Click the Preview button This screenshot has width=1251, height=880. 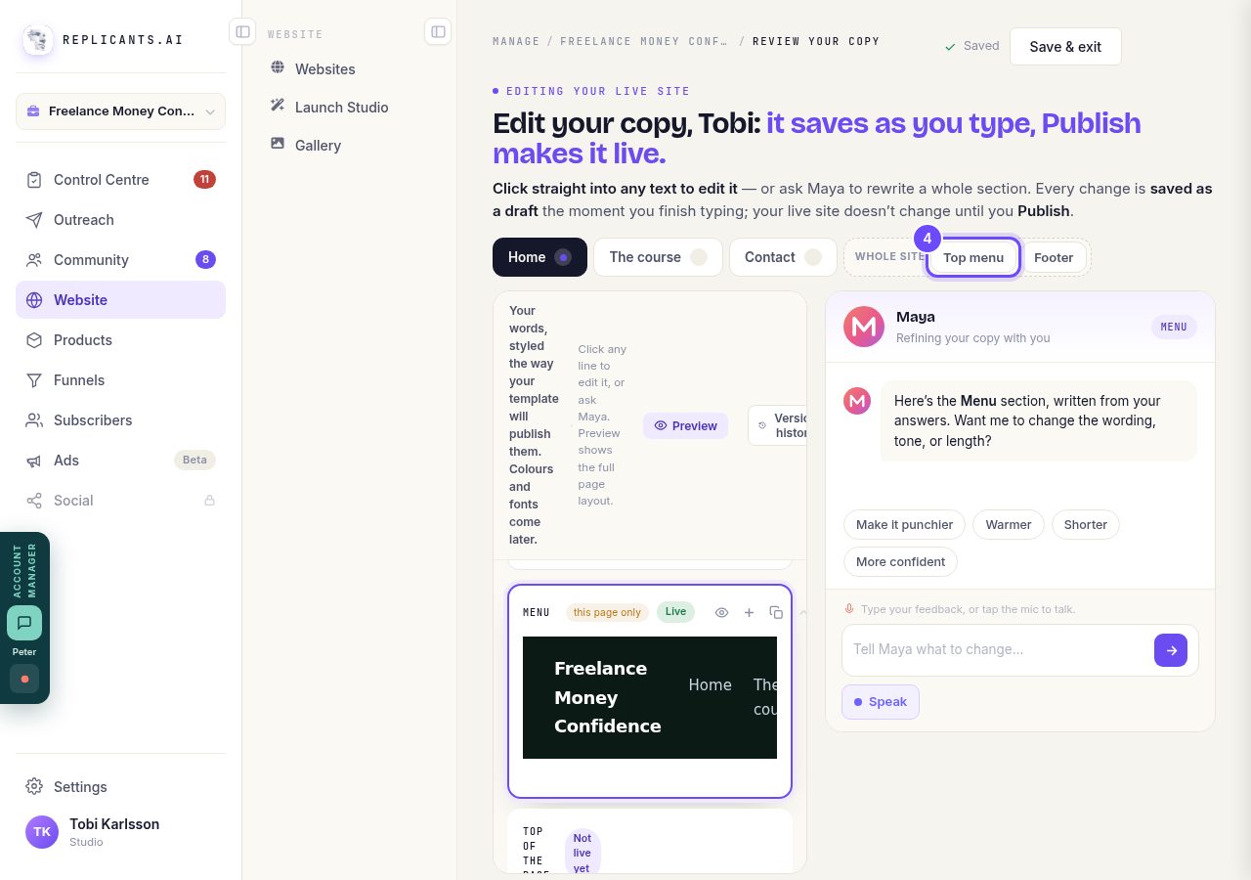click(685, 425)
